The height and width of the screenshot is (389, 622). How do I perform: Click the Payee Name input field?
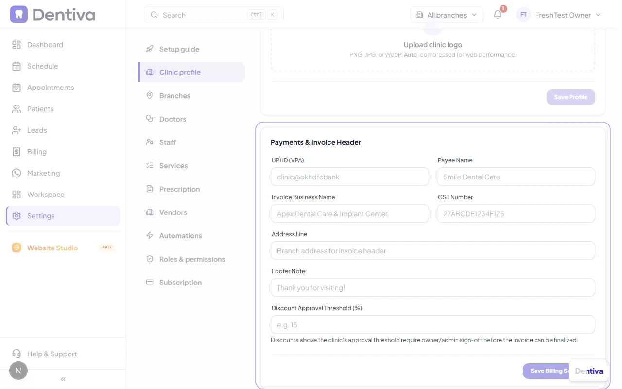pyautogui.click(x=516, y=177)
